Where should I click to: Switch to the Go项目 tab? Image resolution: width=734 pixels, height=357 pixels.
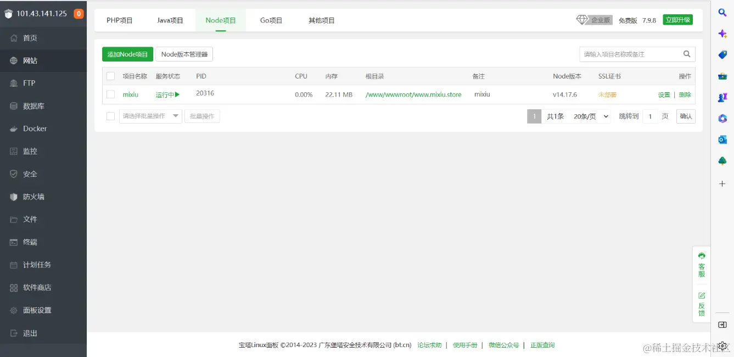tap(271, 20)
